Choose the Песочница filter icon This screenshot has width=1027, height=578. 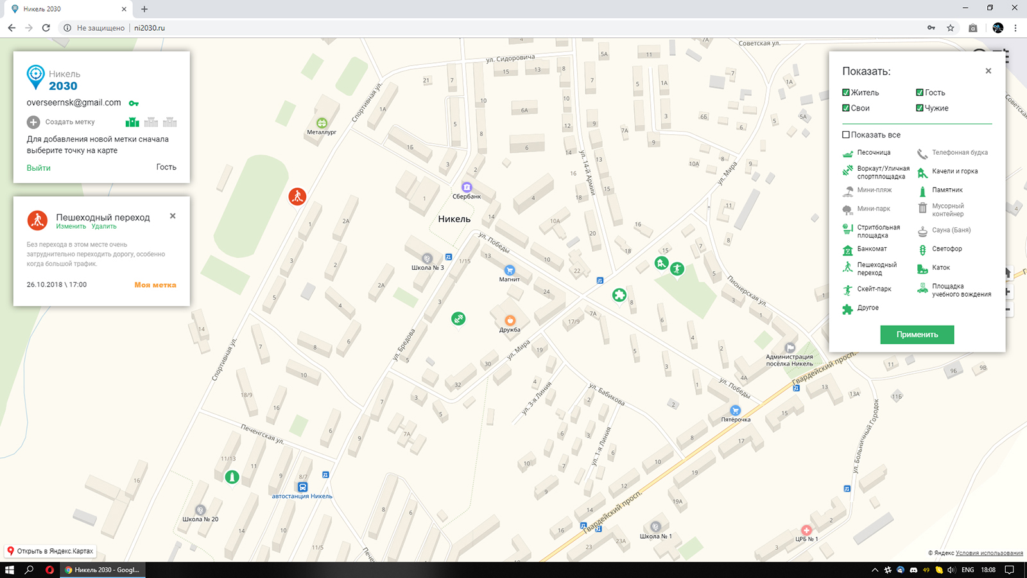click(848, 153)
